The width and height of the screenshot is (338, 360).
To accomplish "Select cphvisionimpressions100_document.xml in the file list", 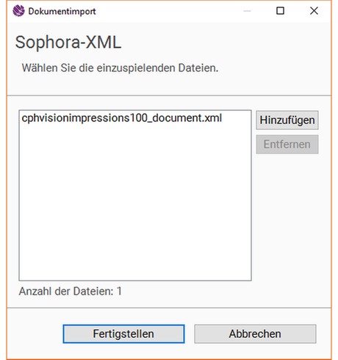I will (x=122, y=118).
